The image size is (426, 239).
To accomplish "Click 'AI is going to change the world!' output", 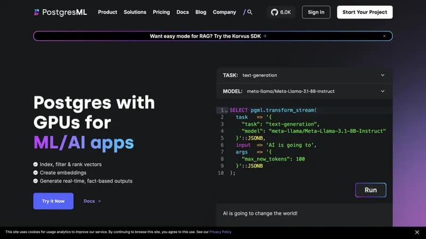I will click(260, 214).
